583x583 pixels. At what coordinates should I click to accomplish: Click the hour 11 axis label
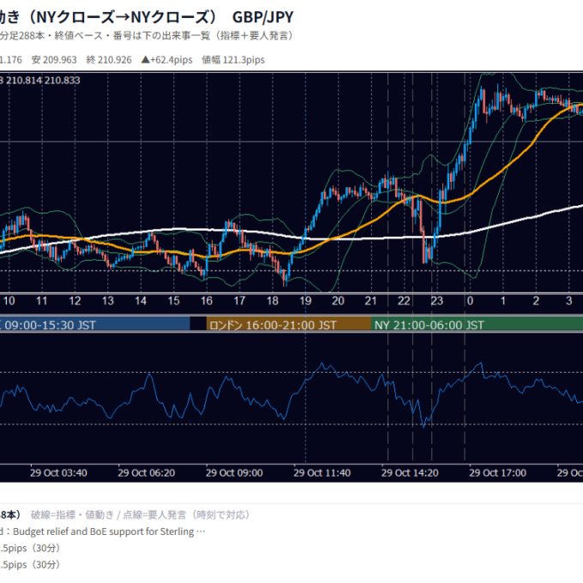(x=42, y=301)
